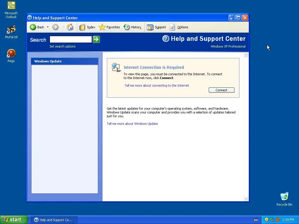The image size is (299, 224).
Task: Click the security shield tray icon
Action: [267, 220]
